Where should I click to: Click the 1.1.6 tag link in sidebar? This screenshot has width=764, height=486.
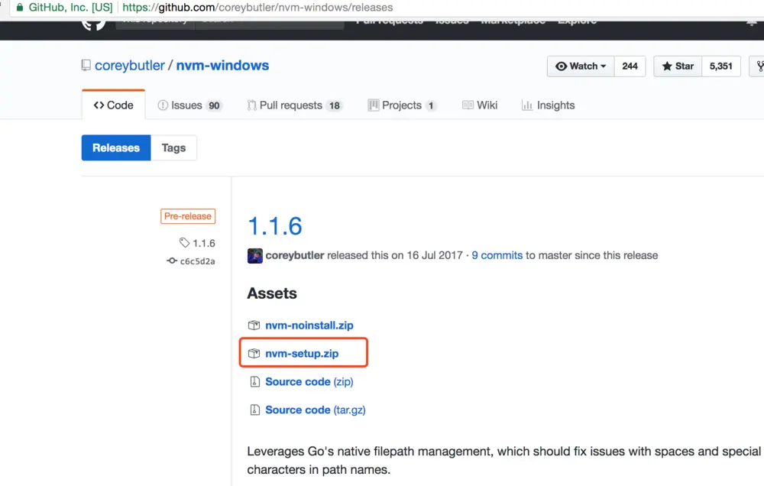click(204, 243)
